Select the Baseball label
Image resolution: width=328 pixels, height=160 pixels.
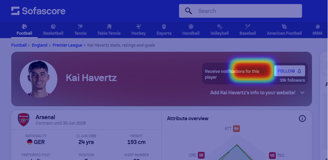pyautogui.click(x=248, y=33)
